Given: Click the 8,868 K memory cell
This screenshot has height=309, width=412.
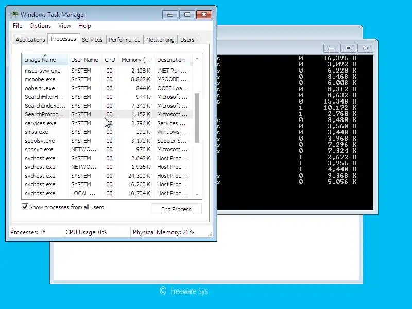Looking at the screenshot, I should 141,79.
